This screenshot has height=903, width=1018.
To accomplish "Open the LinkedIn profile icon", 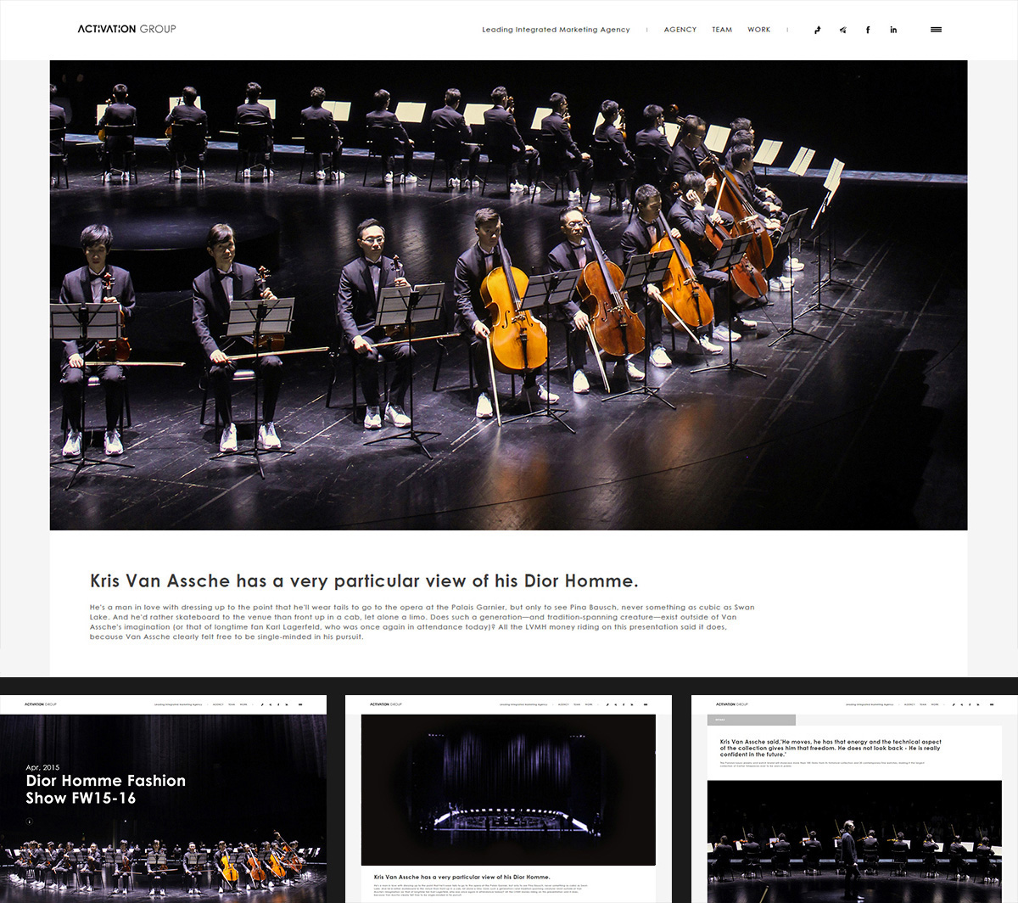I will click(x=893, y=30).
